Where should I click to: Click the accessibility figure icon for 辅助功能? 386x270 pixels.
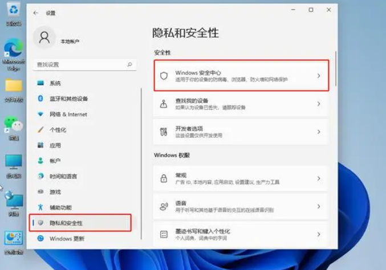40,207
